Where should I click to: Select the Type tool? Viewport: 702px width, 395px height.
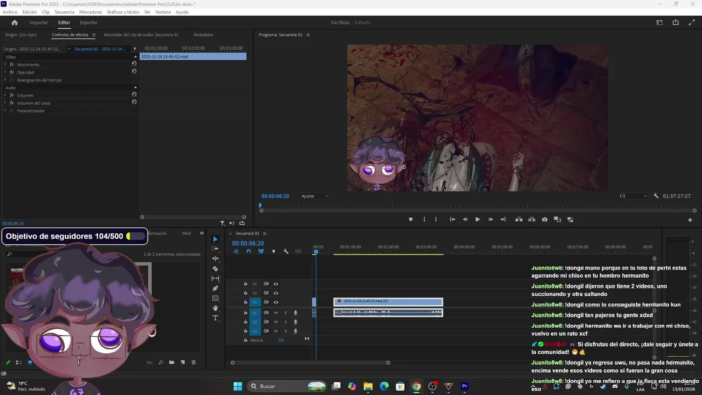(215, 318)
